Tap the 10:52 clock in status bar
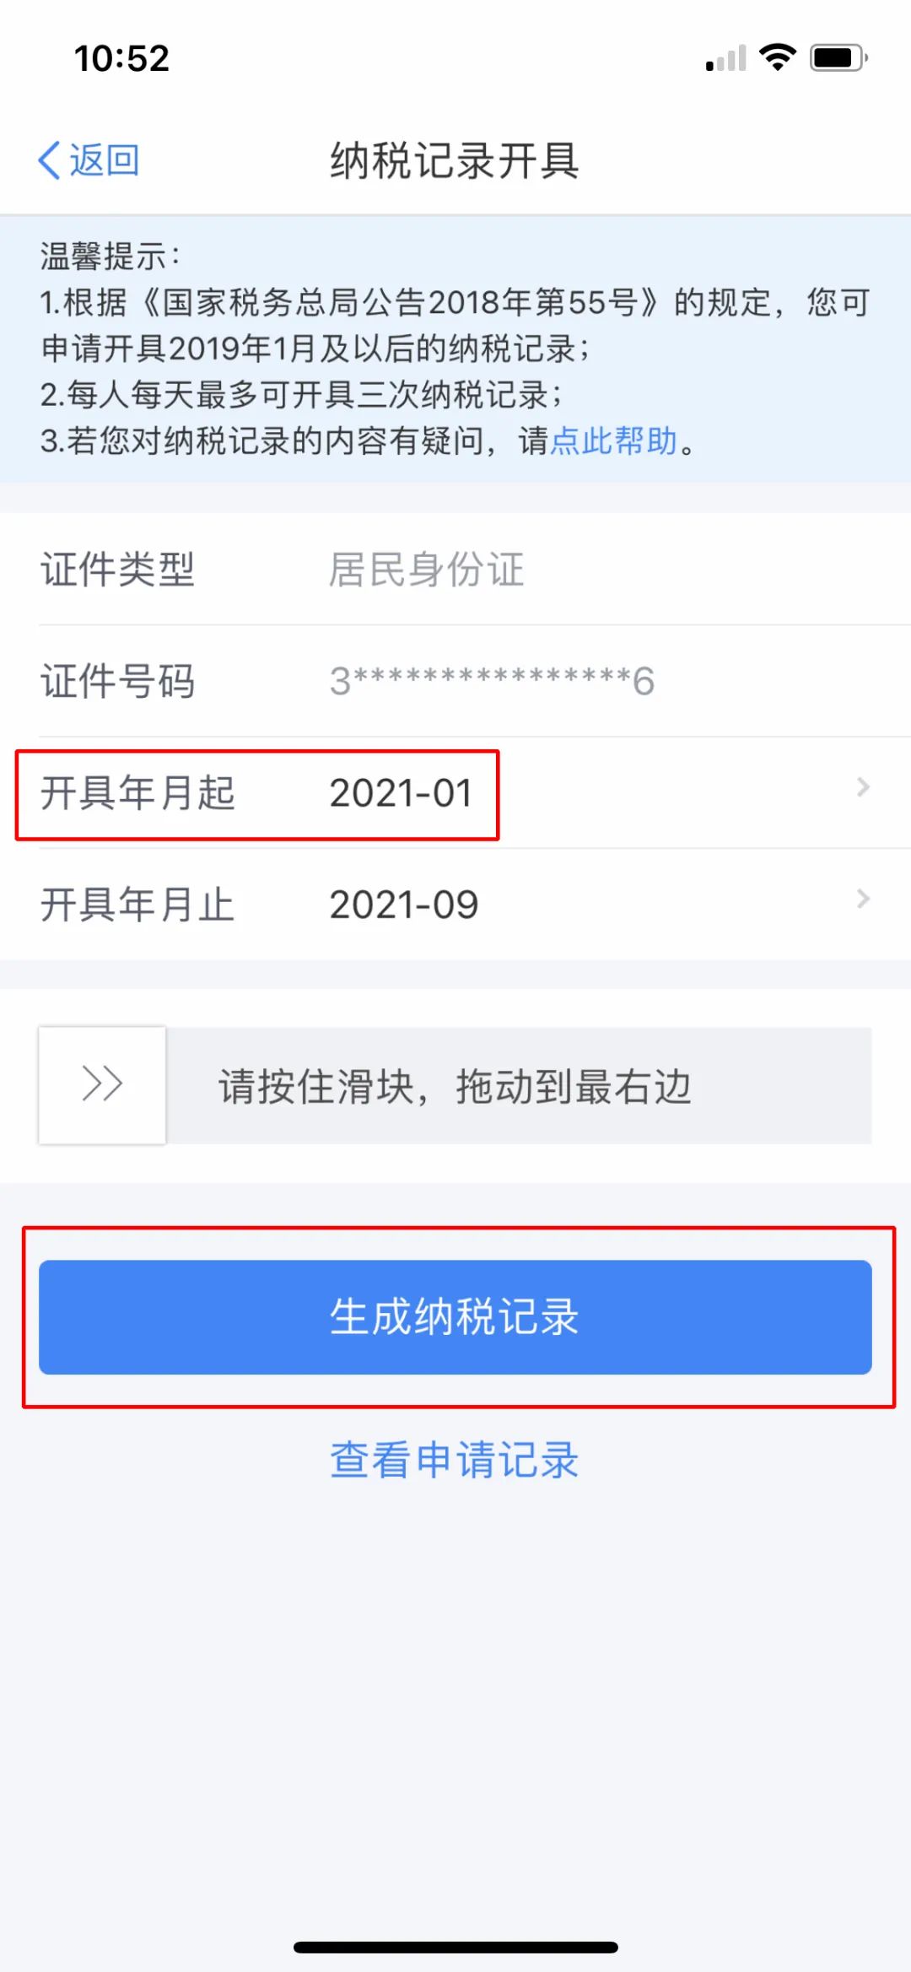 click(122, 58)
